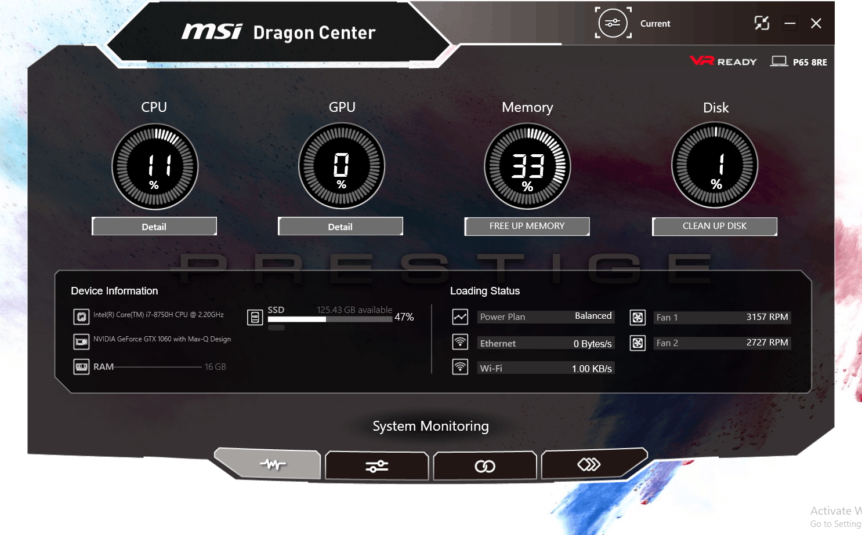862x535 pixels.
Task: Minimize the Dragon Center window
Action: click(x=789, y=23)
